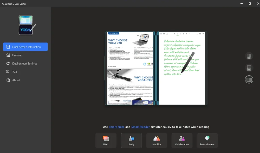Click the FAQ question-mark icon
The width and height of the screenshot is (260, 153).
[x=8, y=72]
